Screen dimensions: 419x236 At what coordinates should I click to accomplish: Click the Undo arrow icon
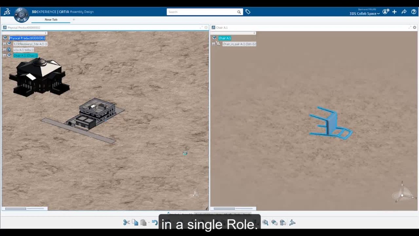[155, 222]
